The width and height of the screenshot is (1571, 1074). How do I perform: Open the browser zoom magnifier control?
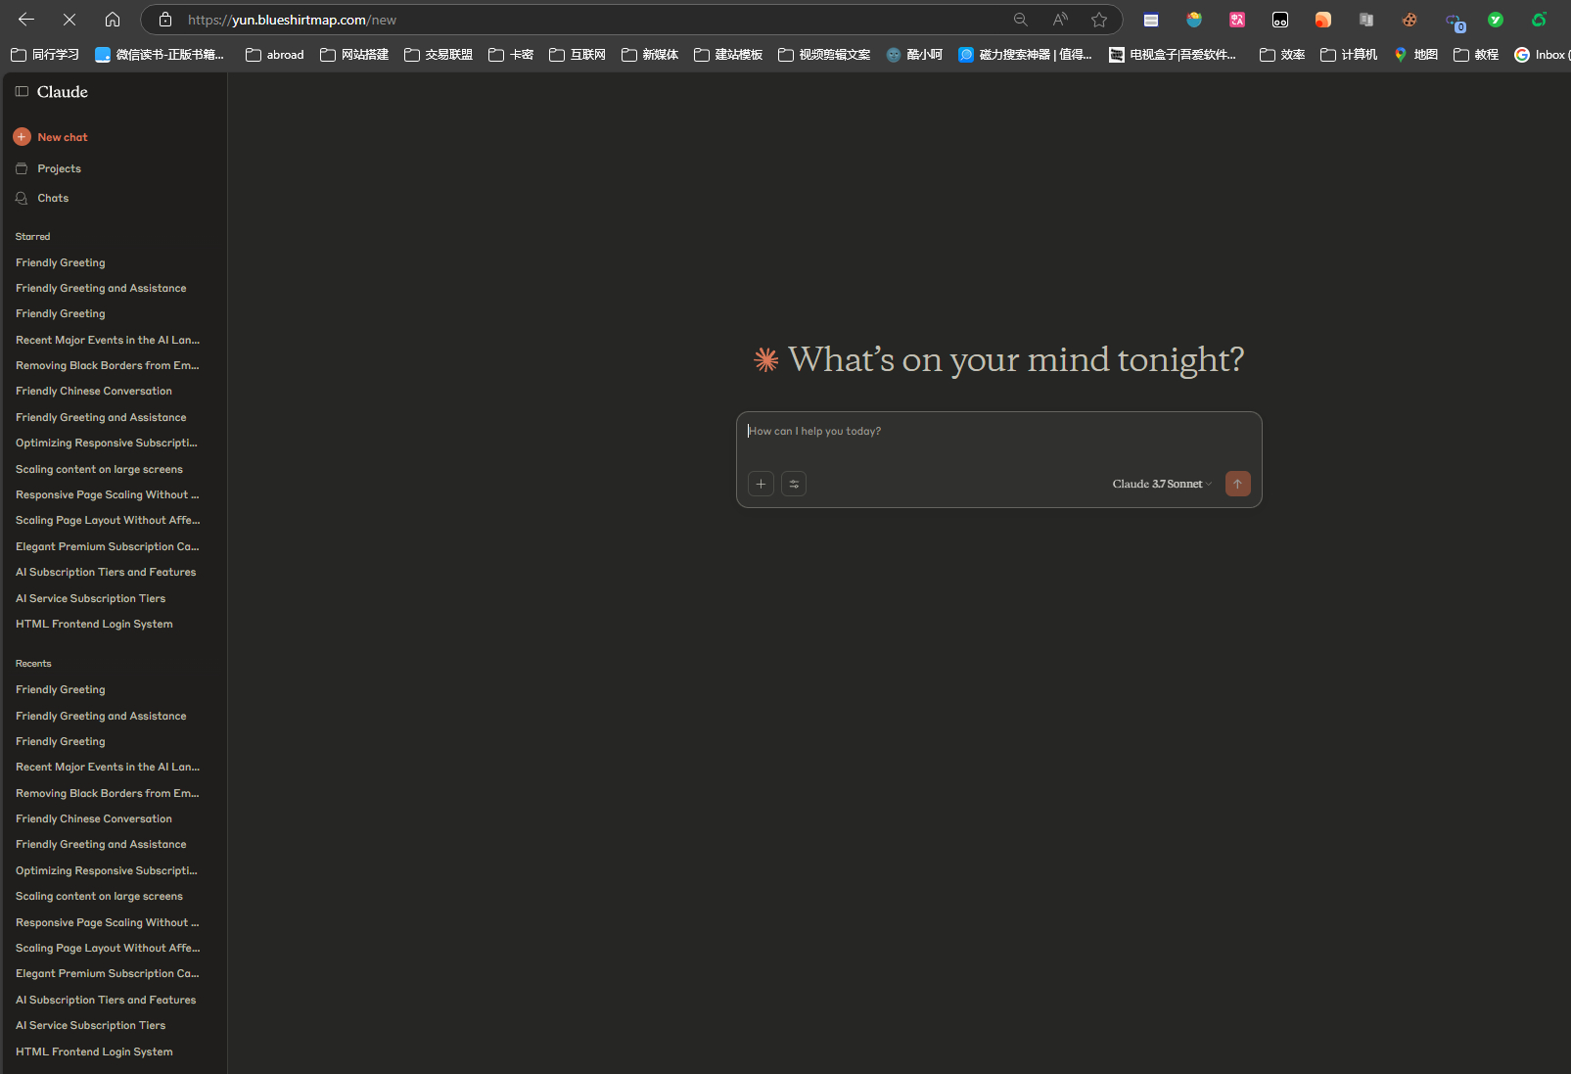tap(1021, 20)
